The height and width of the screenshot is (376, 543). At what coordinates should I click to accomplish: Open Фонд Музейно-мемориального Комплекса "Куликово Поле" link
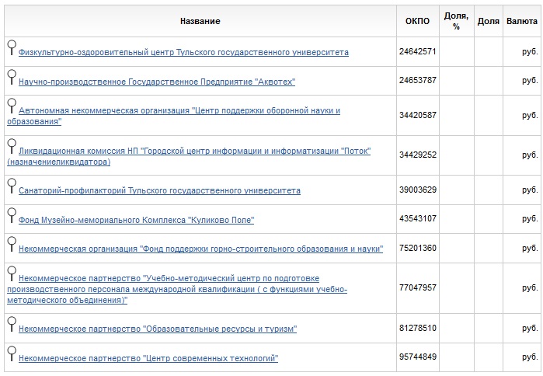(136, 220)
